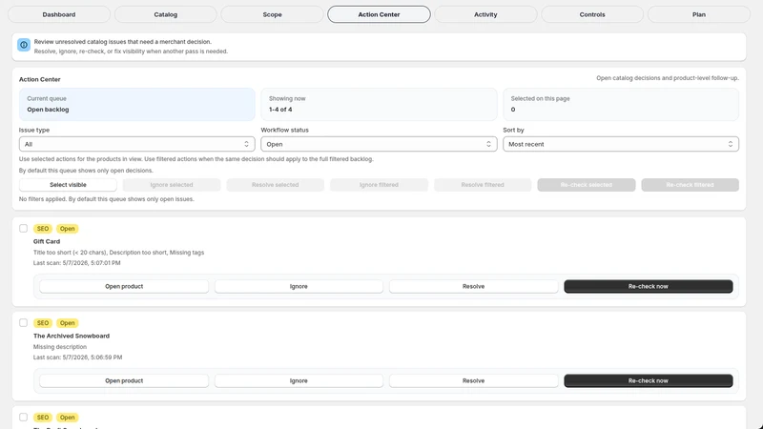Click the Re-check selected button

click(587, 185)
